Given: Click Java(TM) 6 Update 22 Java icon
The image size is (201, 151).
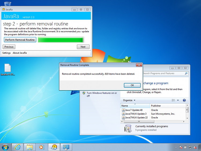Looking at the screenshot, I should pyautogui.click(x=124, y=117).
